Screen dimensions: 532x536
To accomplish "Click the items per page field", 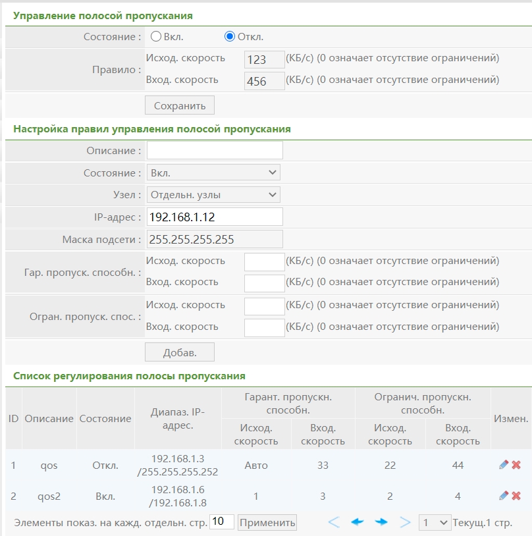I will tap(222, 522).
